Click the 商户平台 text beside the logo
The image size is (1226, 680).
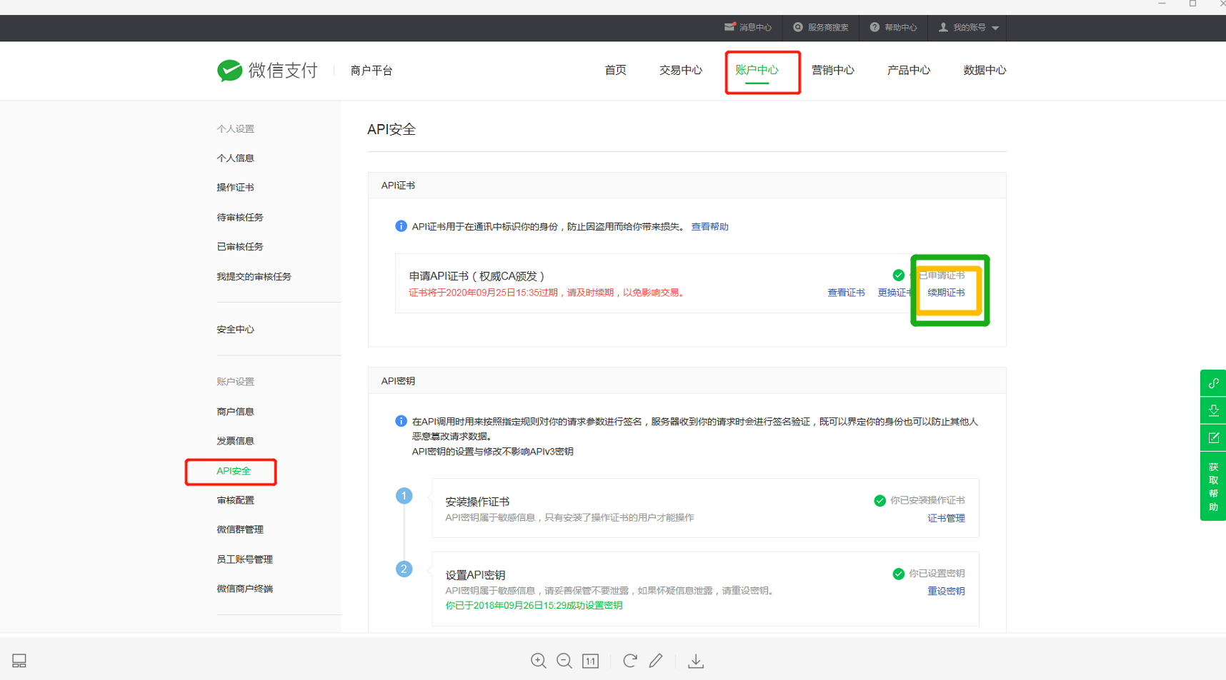pos(372,71)
